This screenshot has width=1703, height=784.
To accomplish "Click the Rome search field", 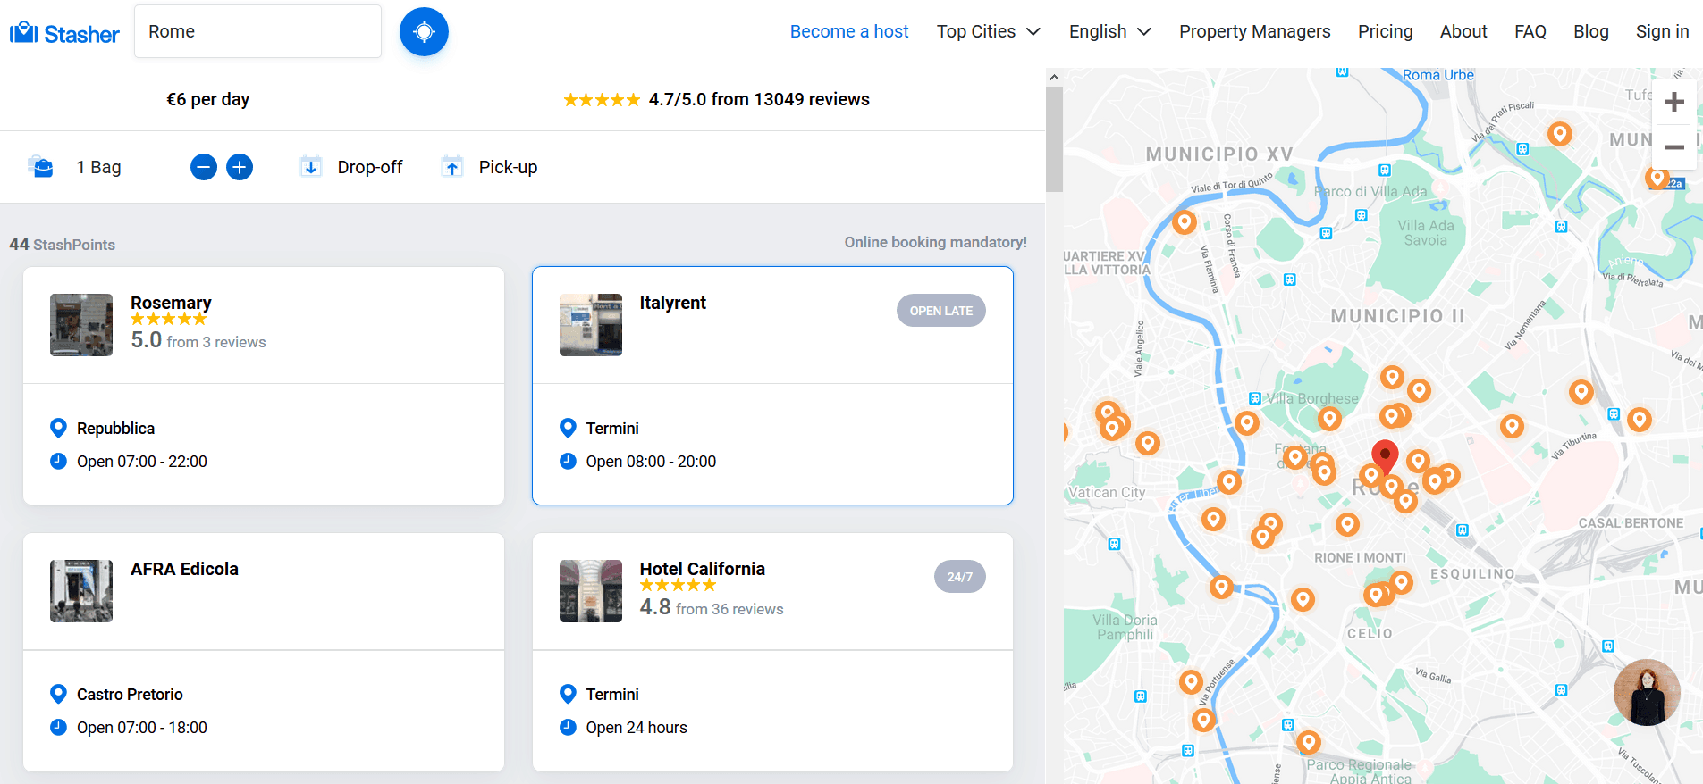I will point(257,31).
